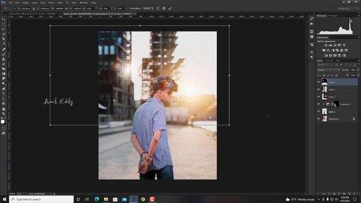361x203 pixels.
Task: Toggle relative positioning for the reference point
Action: point(34,8)
